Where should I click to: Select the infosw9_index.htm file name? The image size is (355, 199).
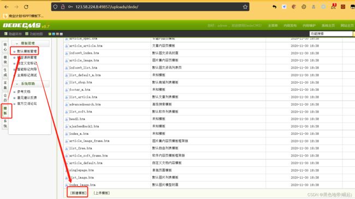[x=84, y=53]
